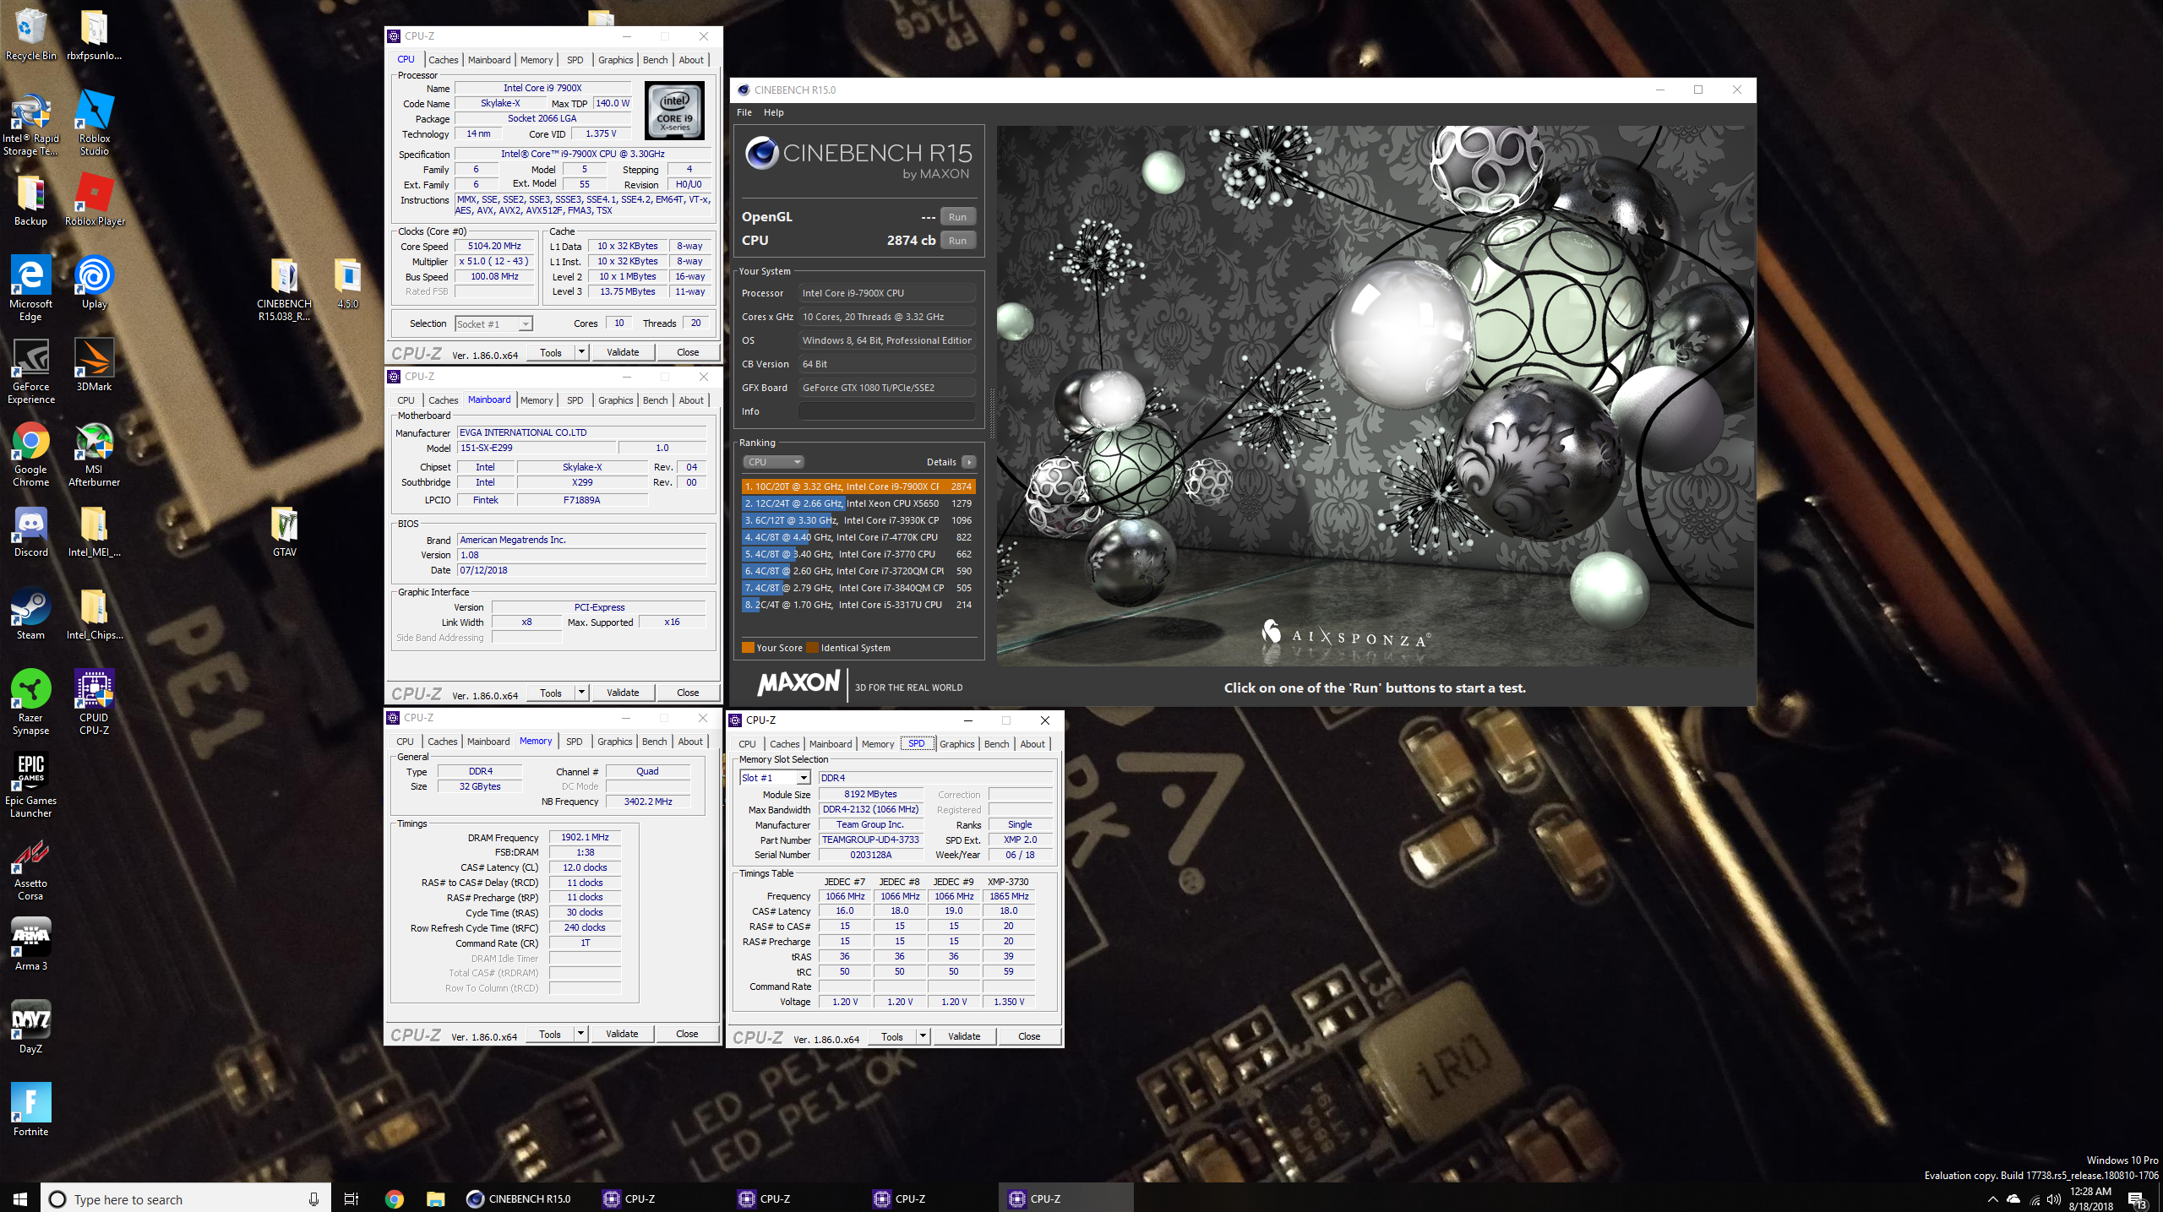Select ranking row Intel Core i7-4770K
This screenshot has height=1212, width=2163.
858,537
